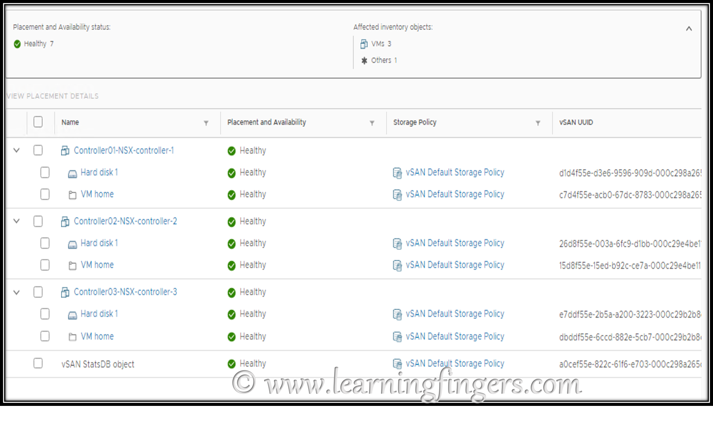Click the VM icon beside Controller01-NSX-controller-1

pos(65,151)
